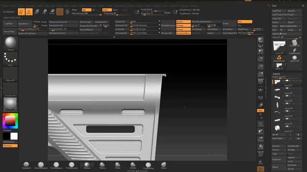The width and height of the screenshot is (307, 172).
Task: Select the hPolish brush
Action: click(133, 165)
